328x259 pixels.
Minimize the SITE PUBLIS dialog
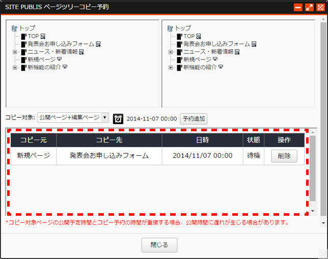298,7
